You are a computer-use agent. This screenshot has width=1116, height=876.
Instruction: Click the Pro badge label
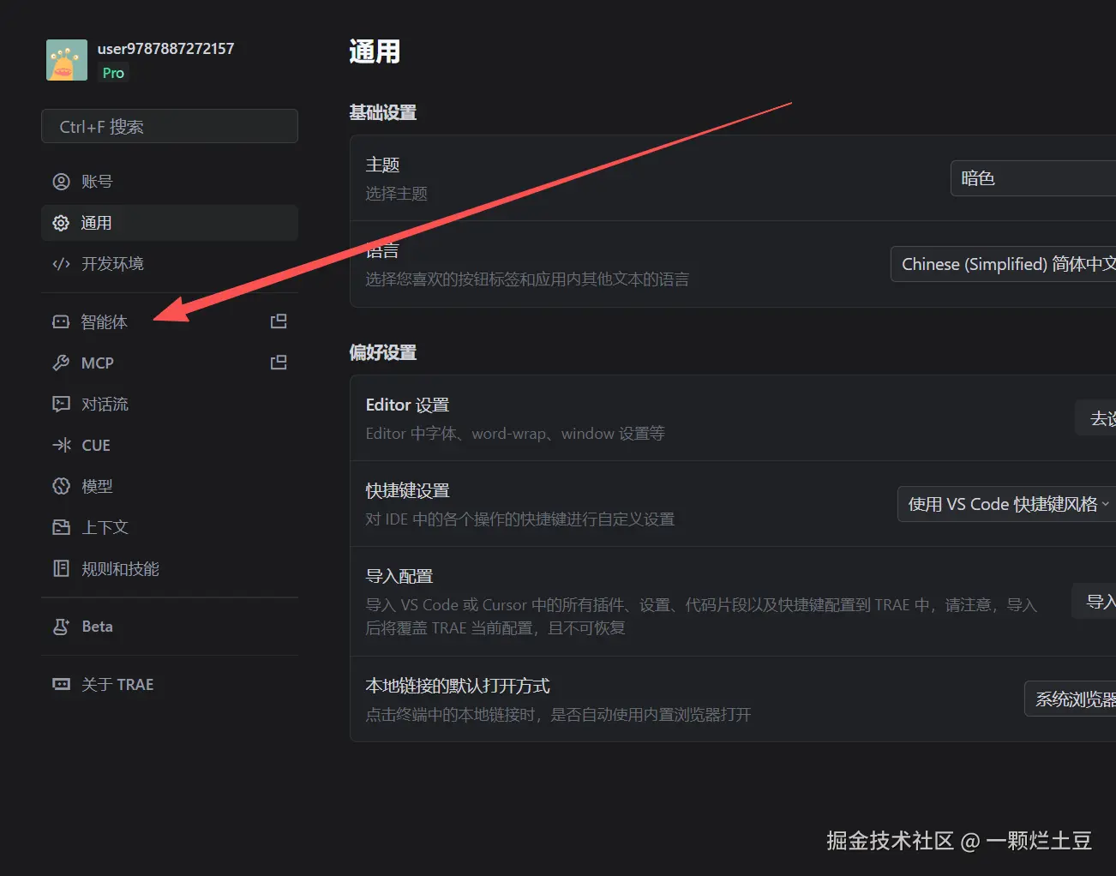(113, 73)
